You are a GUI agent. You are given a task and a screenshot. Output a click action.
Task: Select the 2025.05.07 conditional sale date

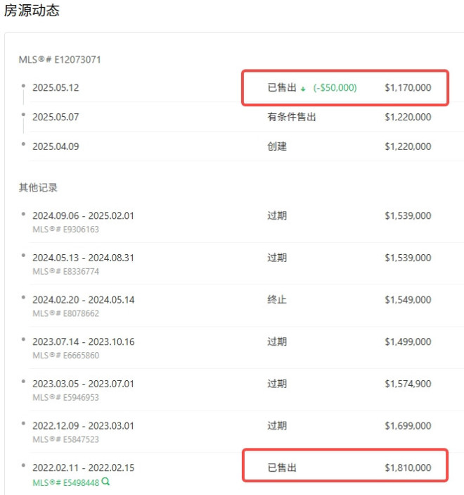[56, 117]
